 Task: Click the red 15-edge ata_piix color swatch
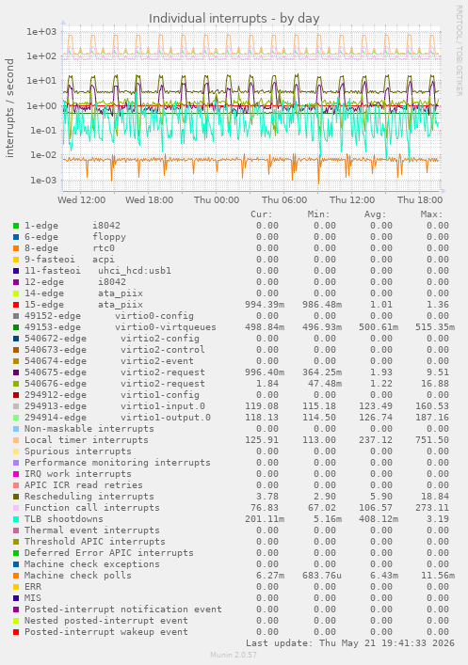click(16, 305)
